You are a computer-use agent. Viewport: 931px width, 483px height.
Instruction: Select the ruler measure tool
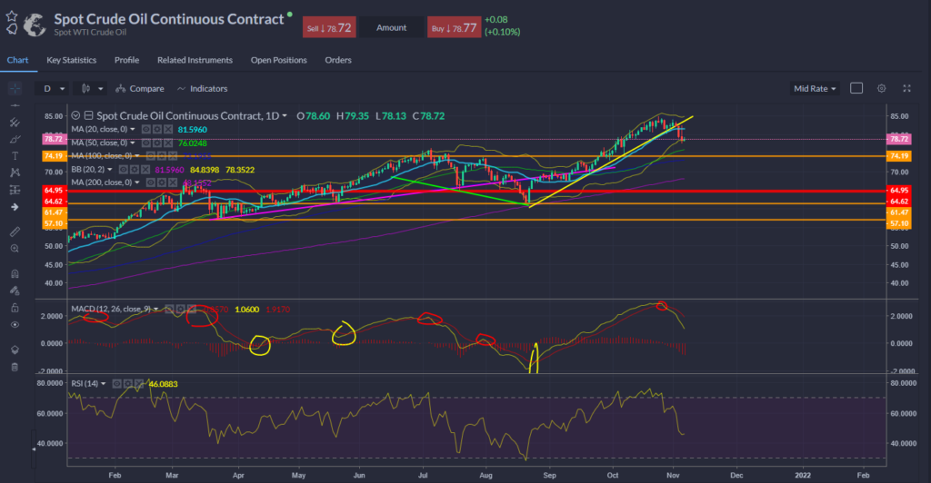[x=14, y=232]
